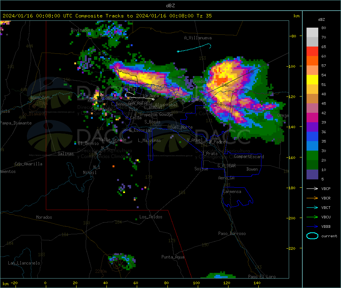This screenshot has height=288, width=341.
Task: Click the Paso_El_Loro map label
Action: point(262,277)
